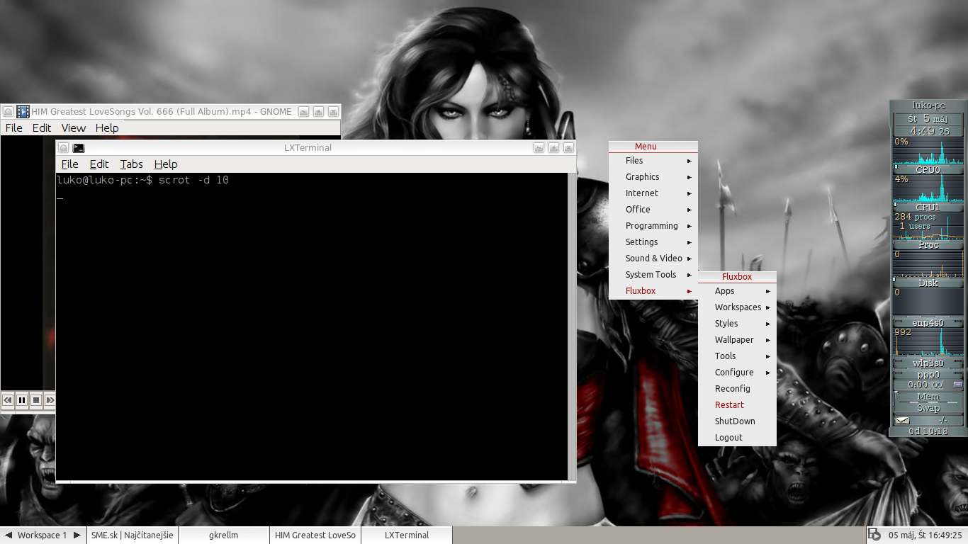Click the round sticky button in video player titlebar
Screen dimensions: 968x544
pos(8,112)
